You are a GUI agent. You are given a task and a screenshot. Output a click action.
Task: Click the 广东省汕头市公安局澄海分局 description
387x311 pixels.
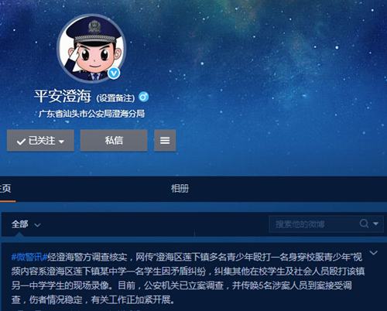click(x=91, y=114)
